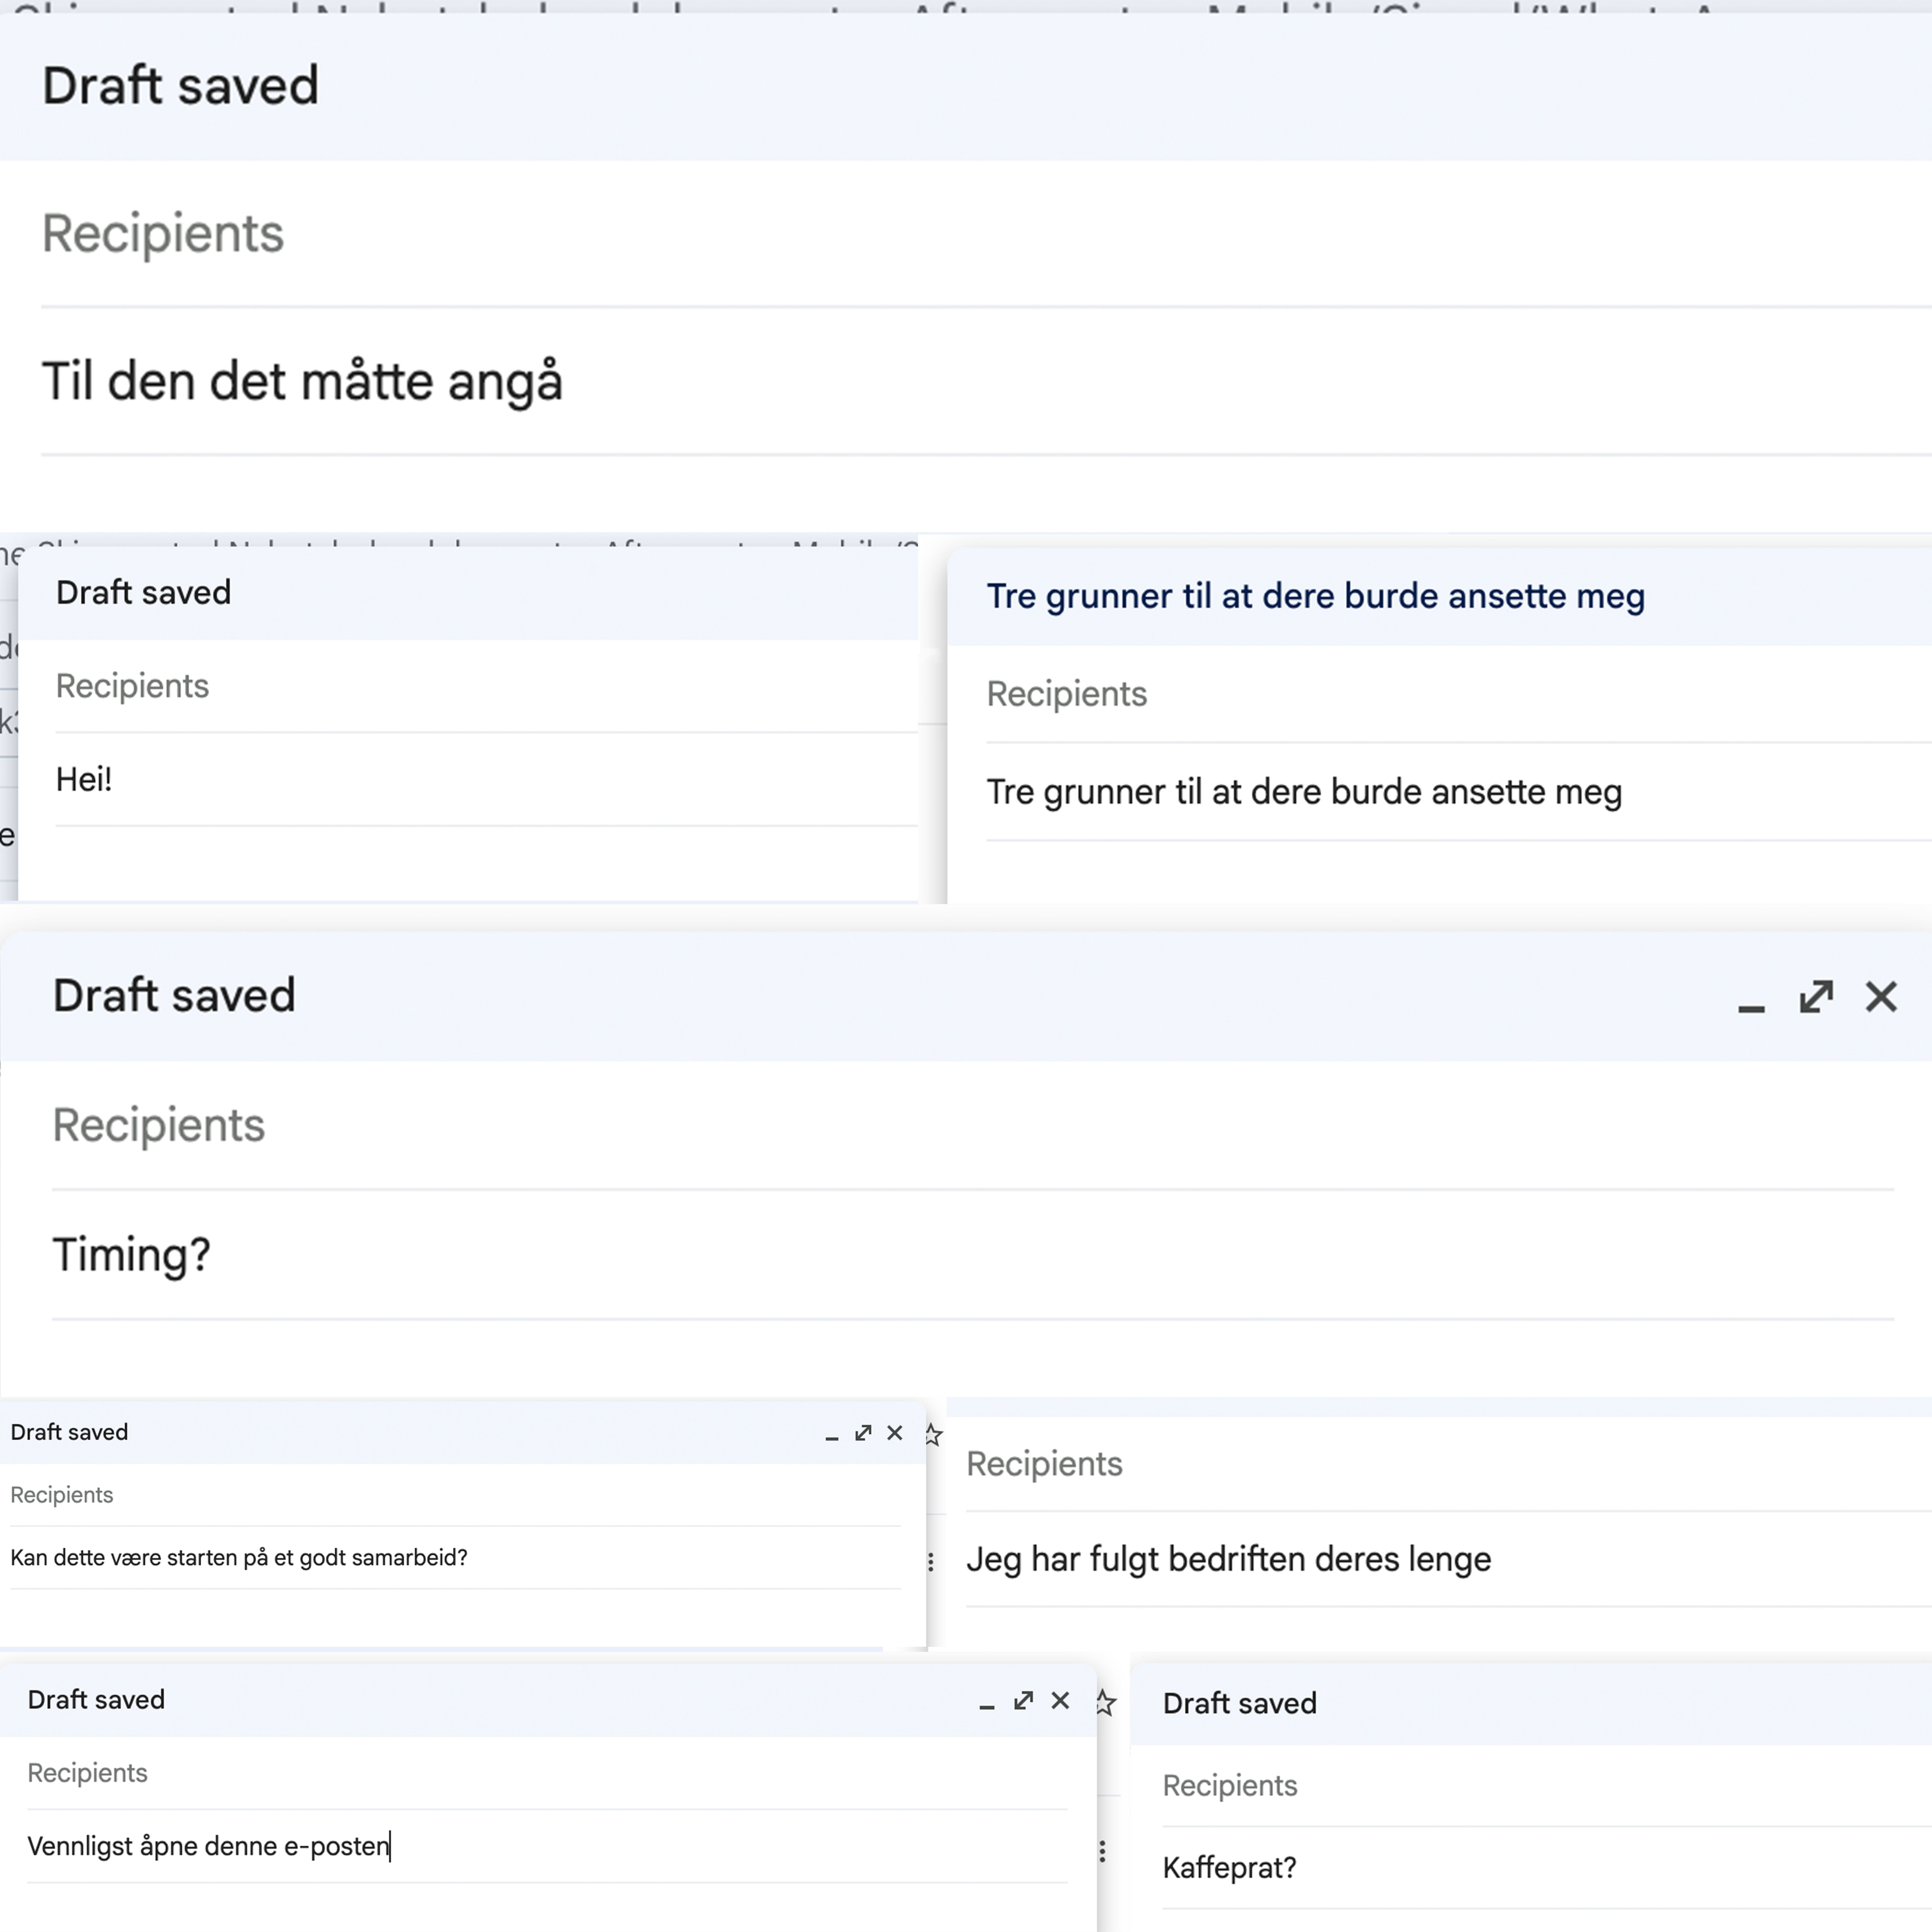Click Recipients field in the Kaffeprat? draft
The height and width of the screenshot is (1932, 1932).
(1547, 1786)
